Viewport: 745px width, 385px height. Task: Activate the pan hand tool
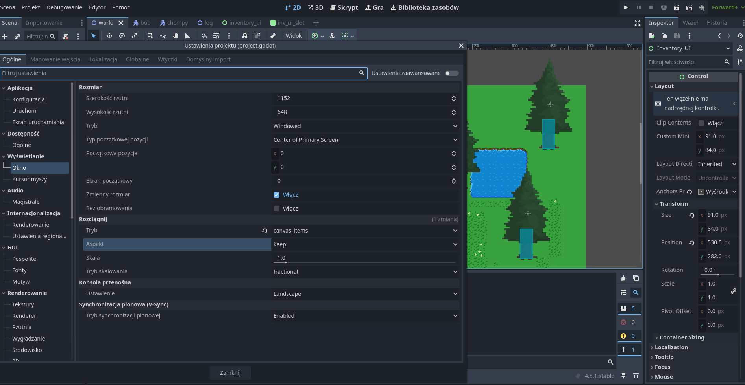176,36
